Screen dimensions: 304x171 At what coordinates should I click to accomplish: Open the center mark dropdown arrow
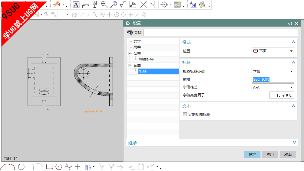[171, 5]
